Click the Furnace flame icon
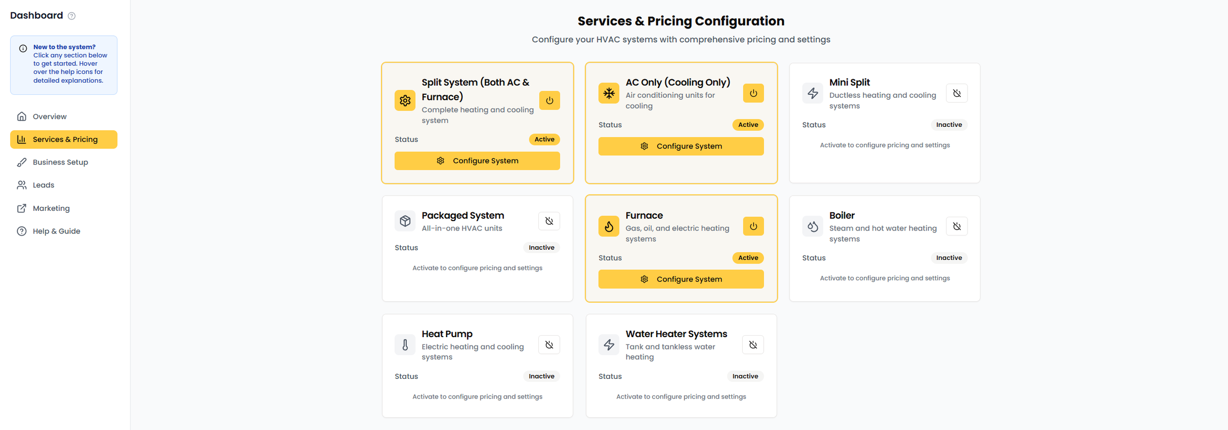Viewport: 1228px width, 430px height. click(x=609, y=227)
